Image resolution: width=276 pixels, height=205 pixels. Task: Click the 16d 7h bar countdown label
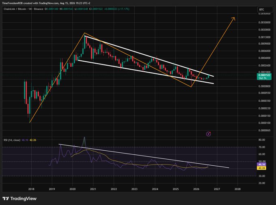[x=263, y=78]
